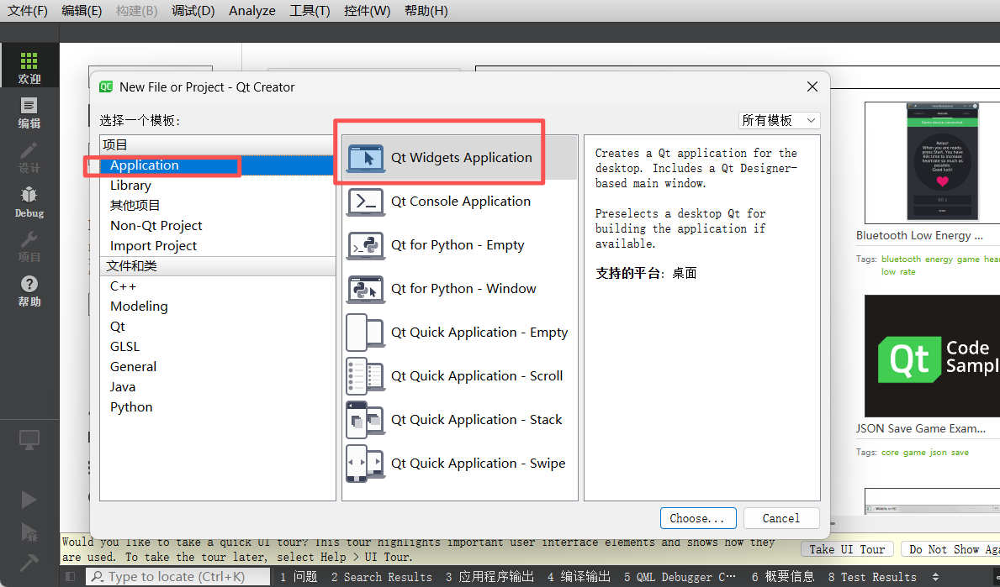Image resolution: width=1000 pixels, height=587 pixels.
Task: Click the 'core' tag under JSON example
Action: click(891, 453)
